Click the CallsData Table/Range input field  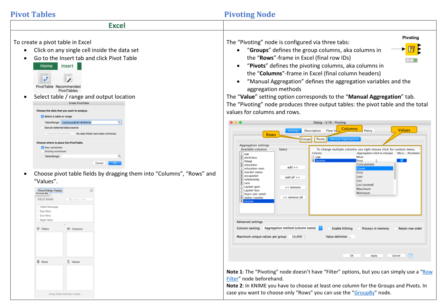[91, 122]
